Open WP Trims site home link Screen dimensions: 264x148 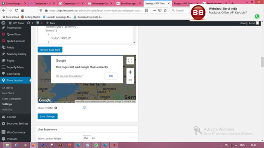tap(16, 23)
